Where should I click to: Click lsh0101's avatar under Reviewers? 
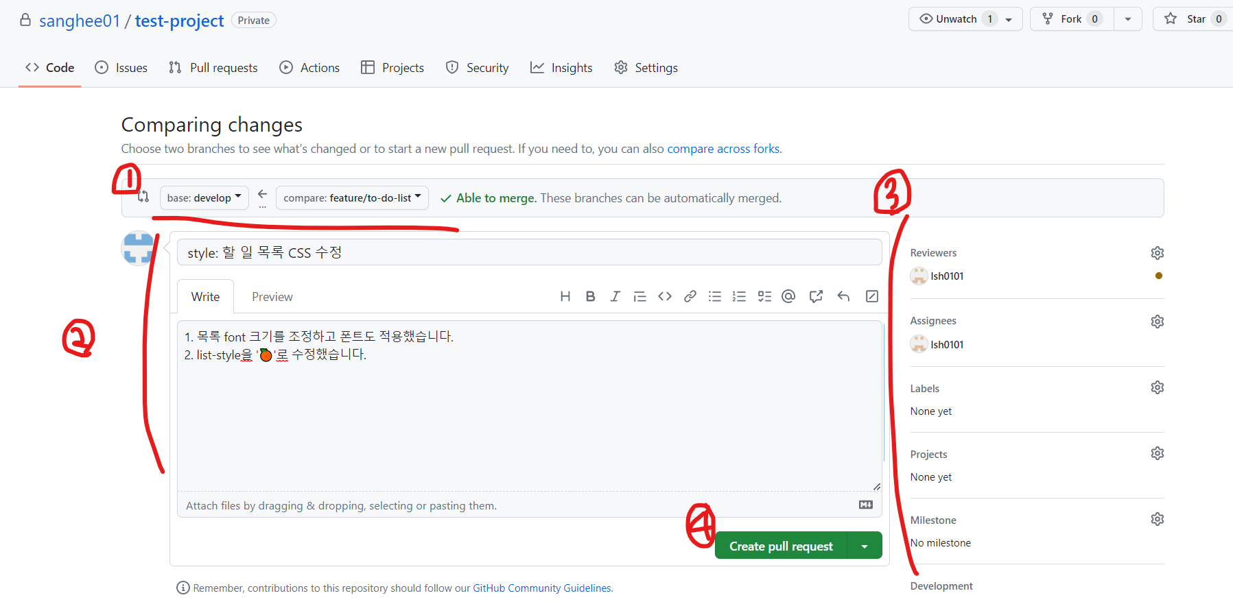[x=919, y=276]
